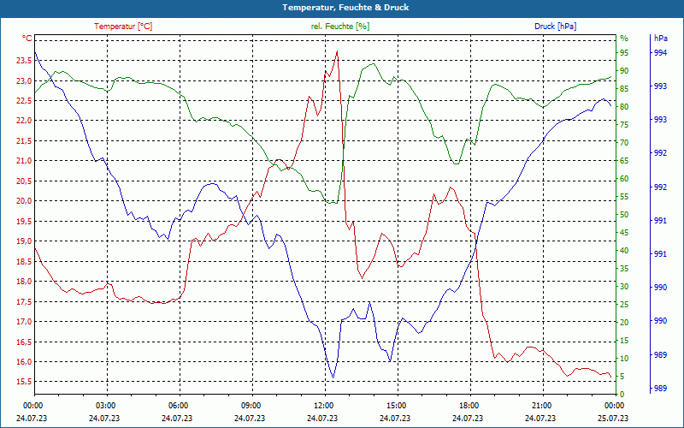This screenshot has width=684, height=428.
Task: Click the '12:00' time axis label
Action: coord(322,406)
